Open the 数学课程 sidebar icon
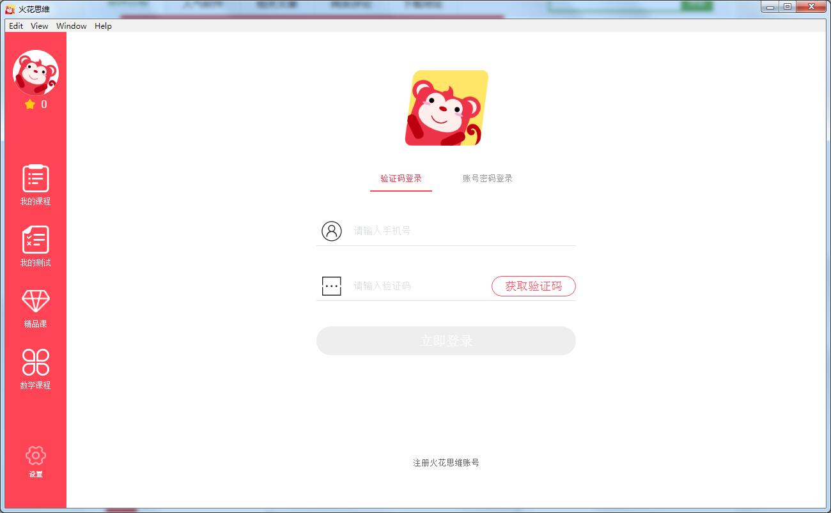This screenshot has height=513, width=831. pos(35,367)
